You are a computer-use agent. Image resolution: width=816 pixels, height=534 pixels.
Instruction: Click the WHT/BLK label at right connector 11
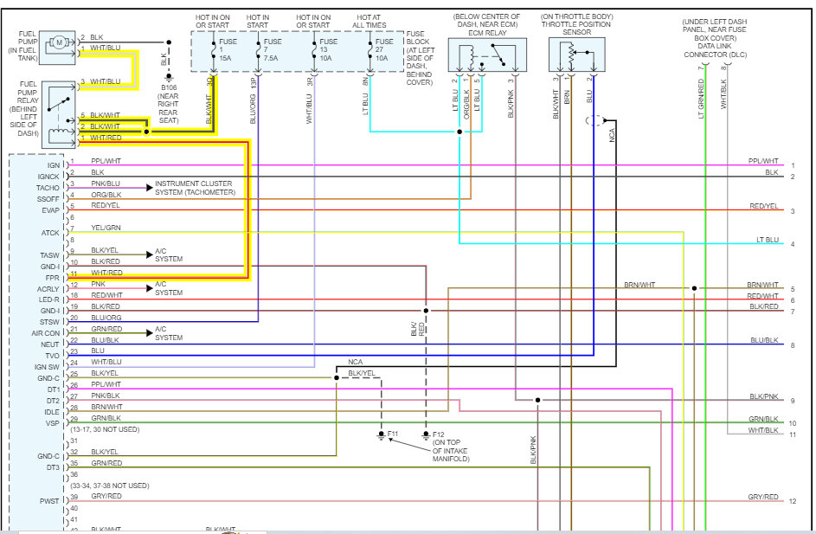pyautogui.click(x=763, y=430)
